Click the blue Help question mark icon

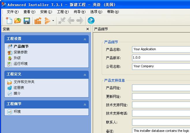91,20
